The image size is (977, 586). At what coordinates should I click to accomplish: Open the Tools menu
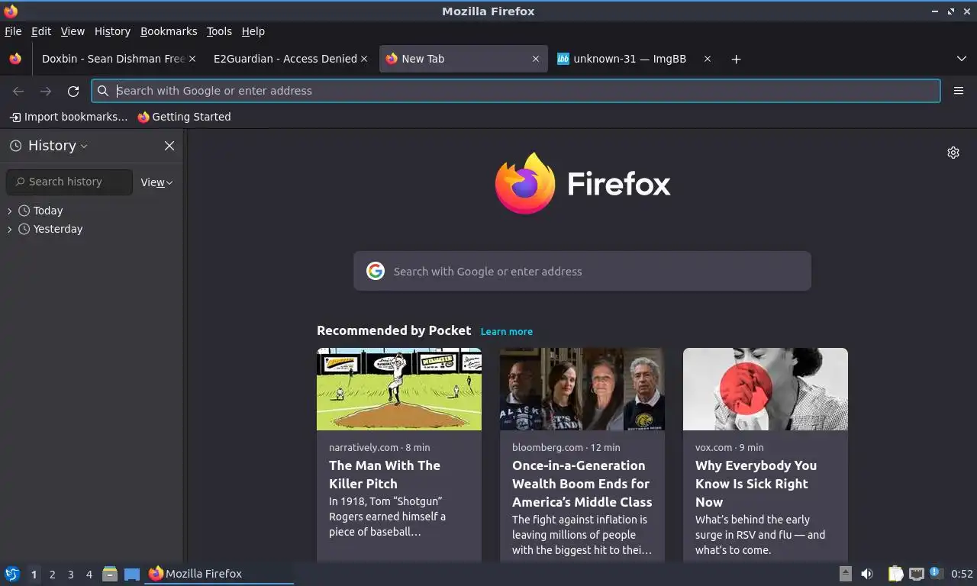[x=219, y=31]
